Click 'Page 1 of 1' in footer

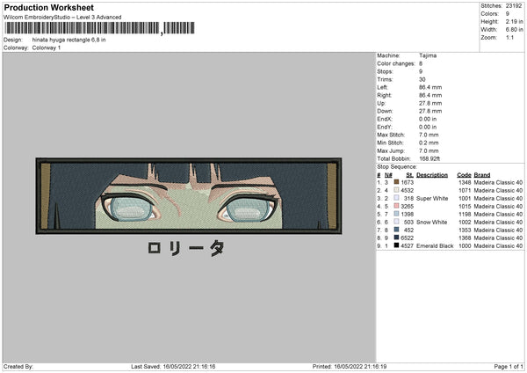(x=509, y=366)
